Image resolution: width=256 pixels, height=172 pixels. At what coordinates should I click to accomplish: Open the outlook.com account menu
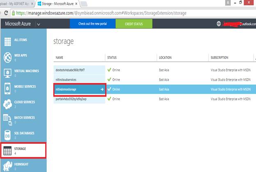239,24
